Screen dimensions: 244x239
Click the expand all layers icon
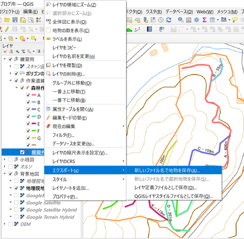tap(39, 51)
